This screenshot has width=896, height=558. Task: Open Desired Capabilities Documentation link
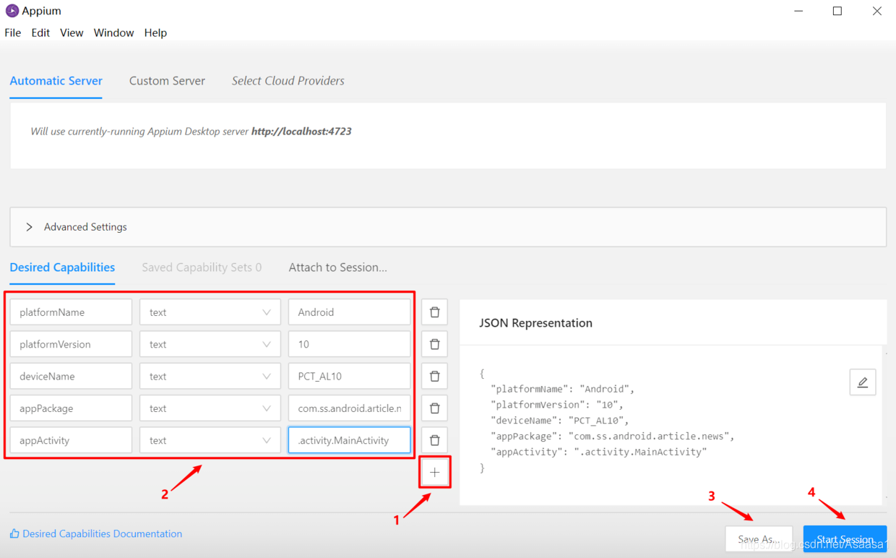click(x=102, y=533)
